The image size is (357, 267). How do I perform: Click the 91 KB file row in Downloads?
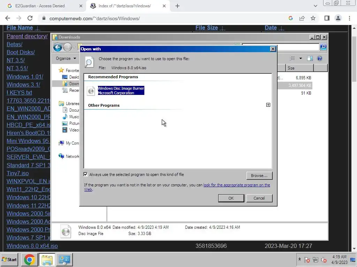click(295, 93)
